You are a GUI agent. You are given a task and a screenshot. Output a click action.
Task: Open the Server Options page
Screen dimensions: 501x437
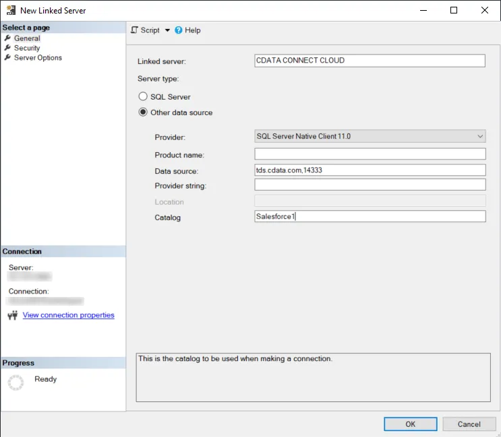(38, 58)
